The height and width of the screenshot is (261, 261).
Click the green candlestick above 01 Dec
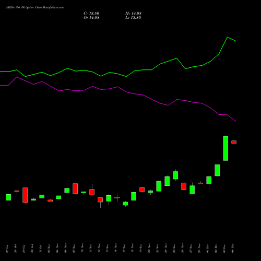tap(209, 180)
